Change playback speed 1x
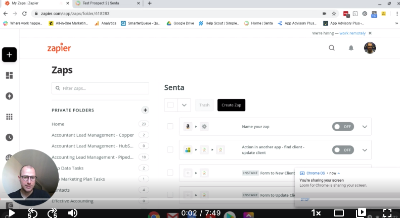This screenshot has width=400, height=218. 316,213
